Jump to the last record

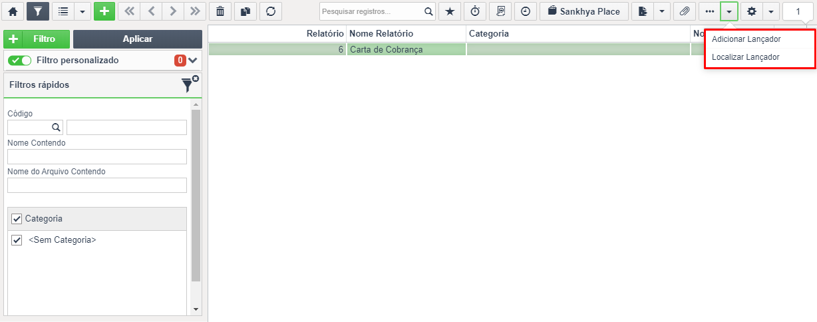click(194, 11)
